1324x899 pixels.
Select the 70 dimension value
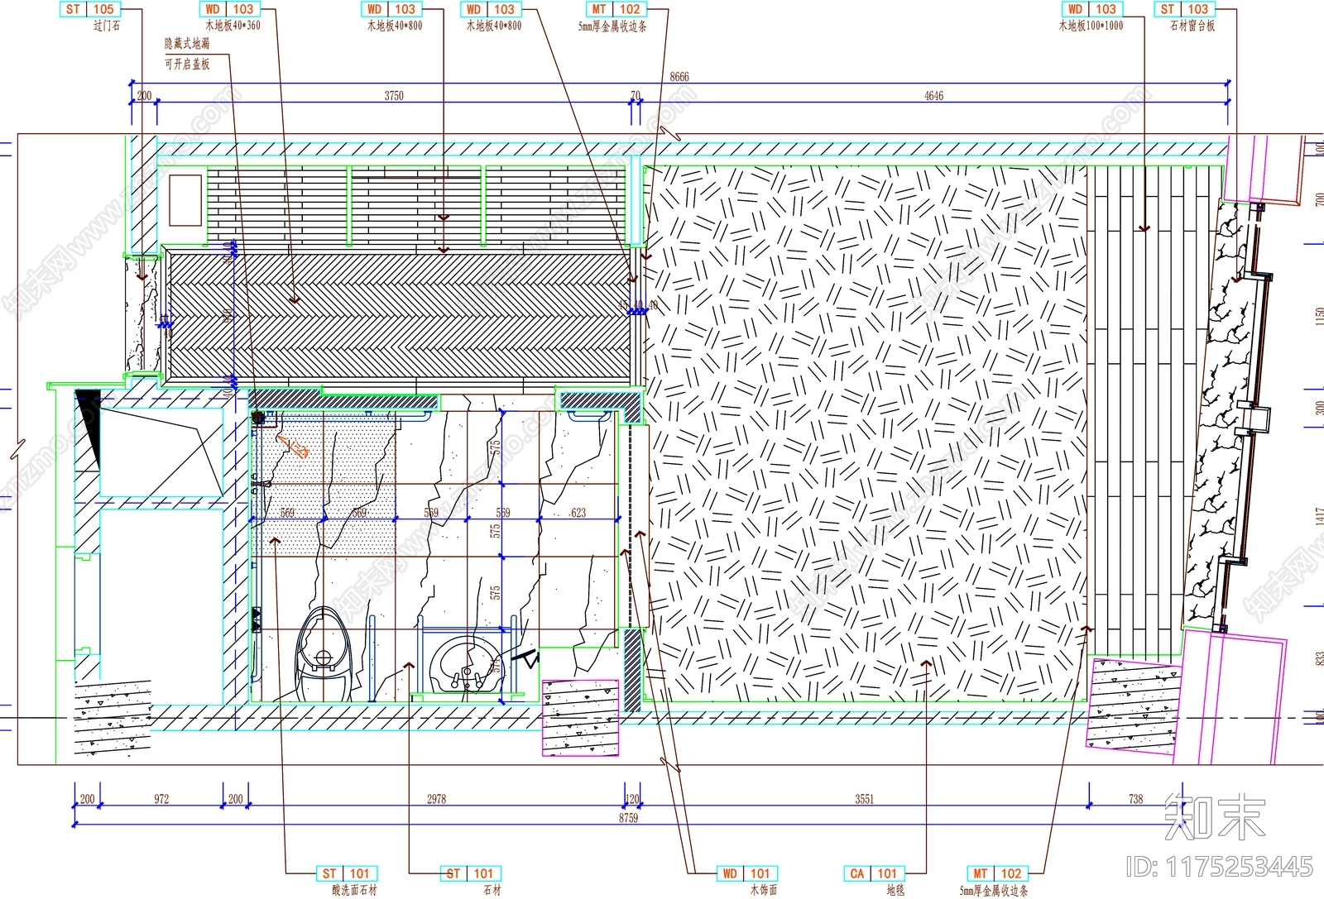(x=636, y=96)
